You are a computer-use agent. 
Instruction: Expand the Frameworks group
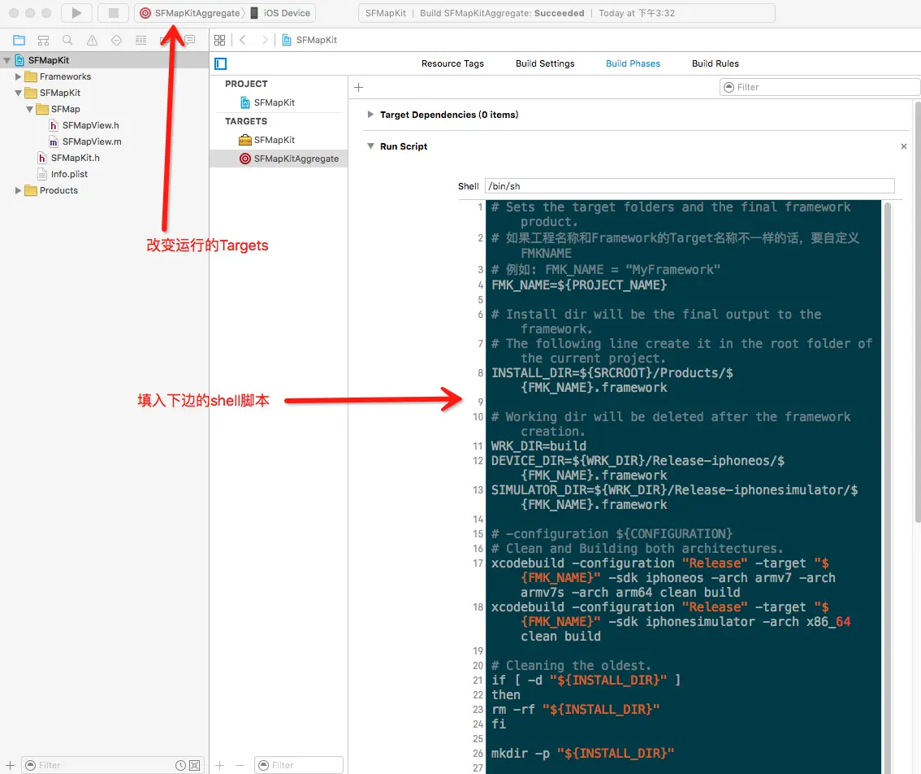(x=18, y=76)
